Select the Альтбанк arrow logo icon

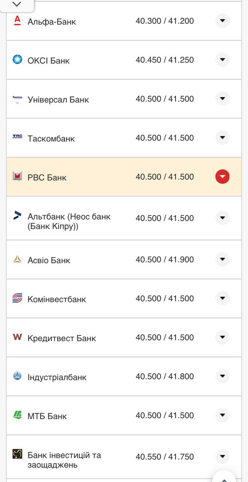[x=17, y=215]
